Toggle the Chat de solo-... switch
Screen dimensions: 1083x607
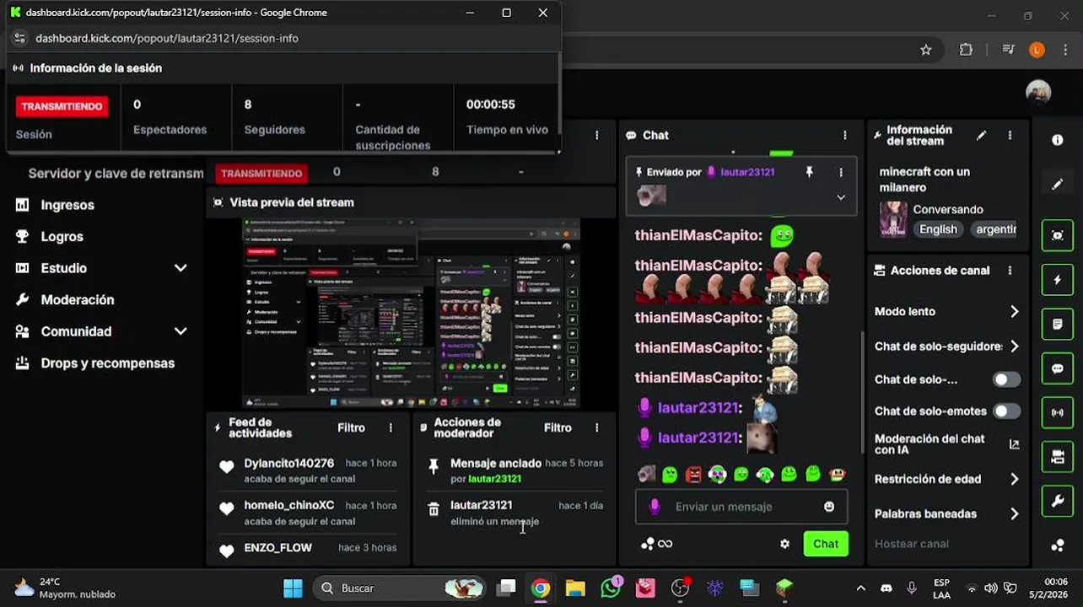[x=1005, y=379]
